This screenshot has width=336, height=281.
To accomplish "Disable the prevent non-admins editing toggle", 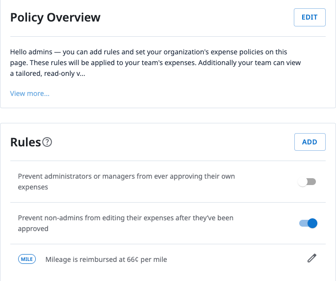I will [309, 223].
